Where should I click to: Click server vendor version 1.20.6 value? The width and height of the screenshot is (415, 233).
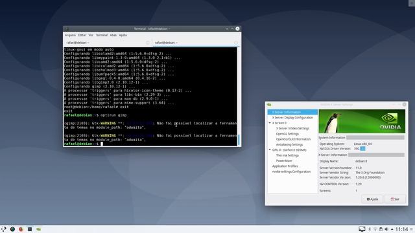tap(368, 177)
